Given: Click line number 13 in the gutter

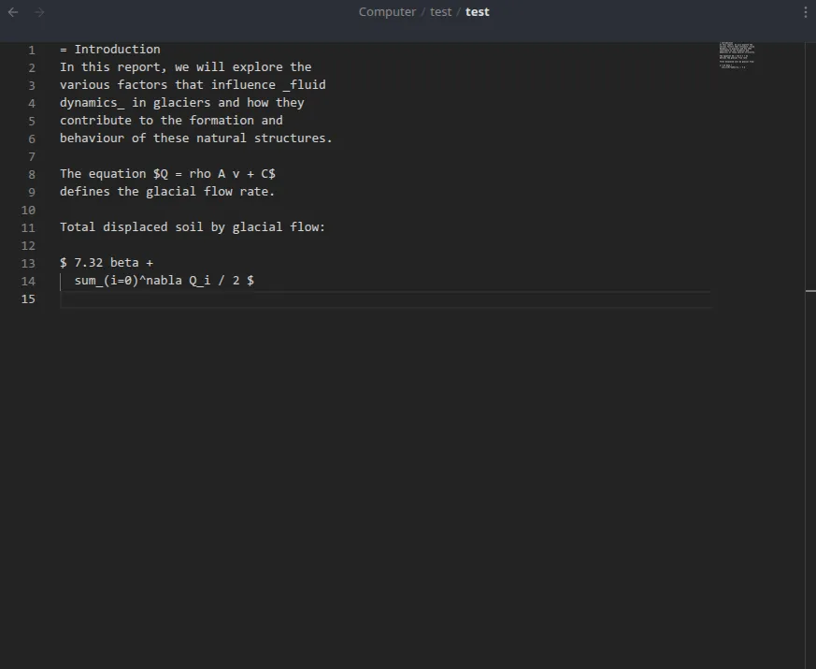Looking at the screenshot, I should (27, 263).
